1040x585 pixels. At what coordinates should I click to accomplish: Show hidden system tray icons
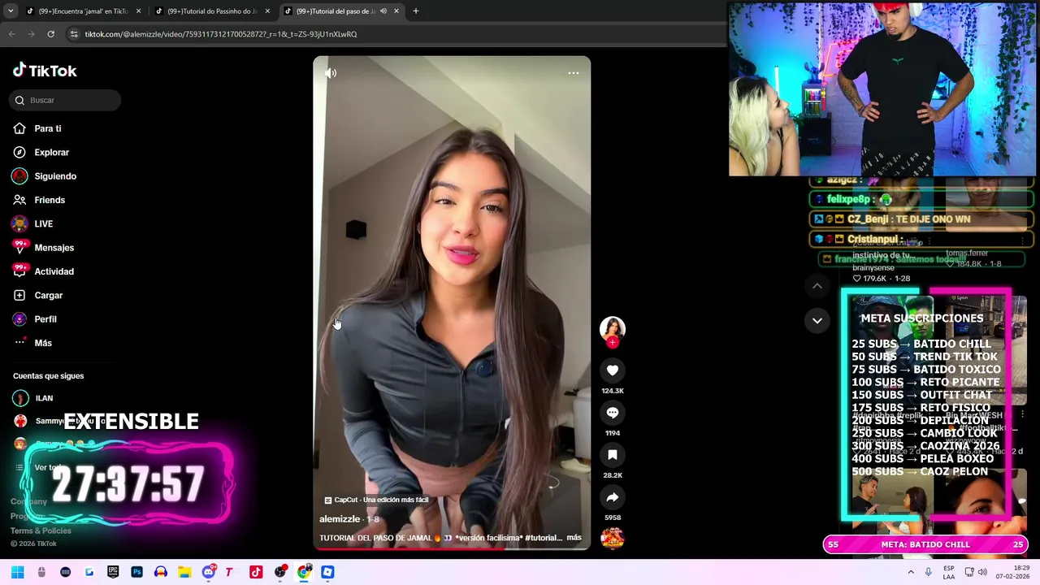point(911,572)
